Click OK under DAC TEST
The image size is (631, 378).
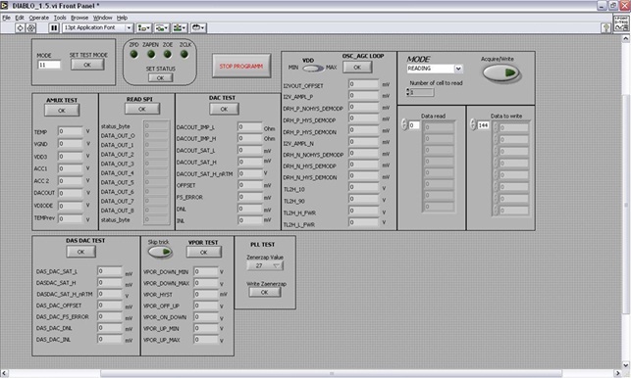224,109
